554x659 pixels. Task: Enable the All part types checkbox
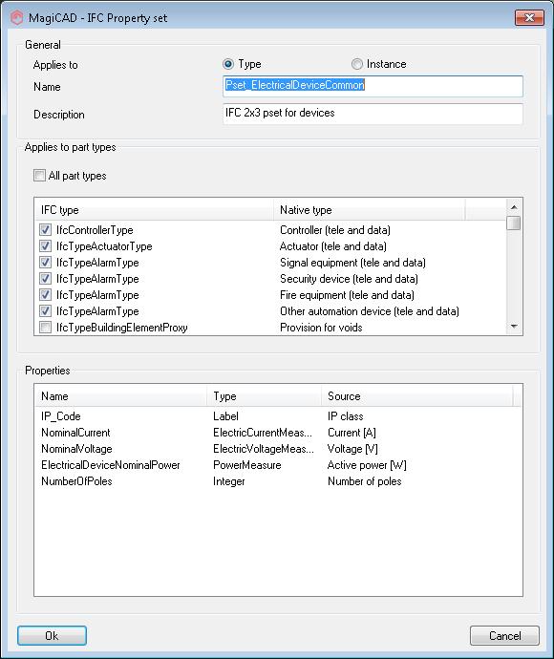[39, 176]
